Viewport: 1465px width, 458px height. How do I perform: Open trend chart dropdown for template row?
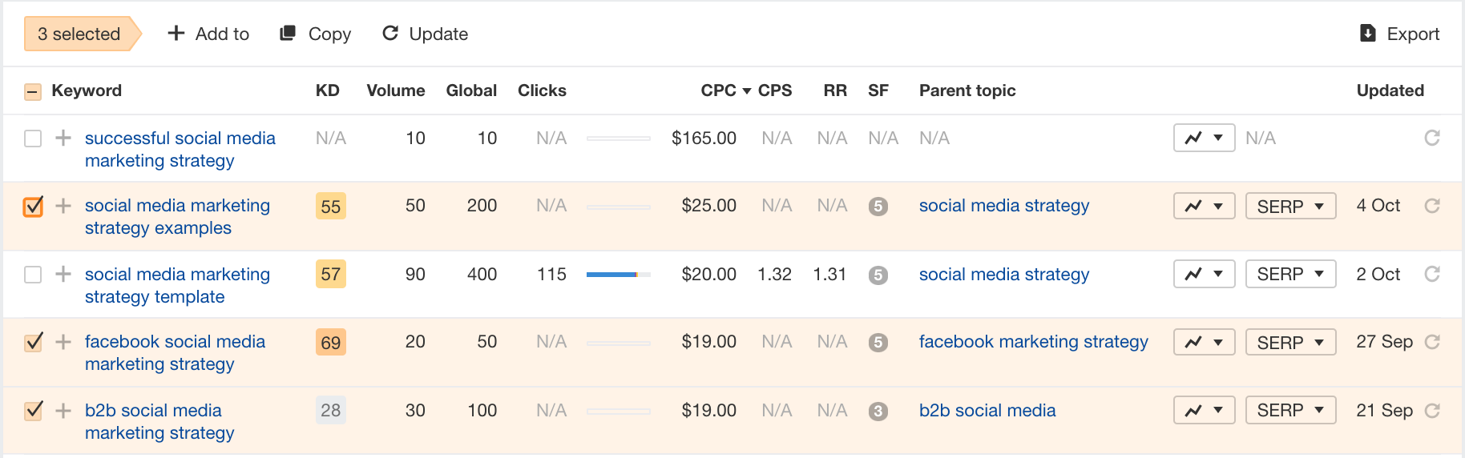1205,274
